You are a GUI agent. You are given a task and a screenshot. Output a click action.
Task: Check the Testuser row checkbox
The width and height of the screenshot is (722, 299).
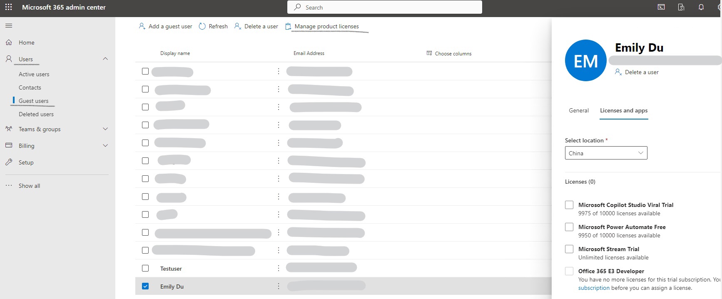coord(145,268)
